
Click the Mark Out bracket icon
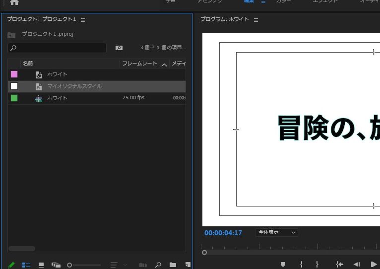(x=317, y=265)
